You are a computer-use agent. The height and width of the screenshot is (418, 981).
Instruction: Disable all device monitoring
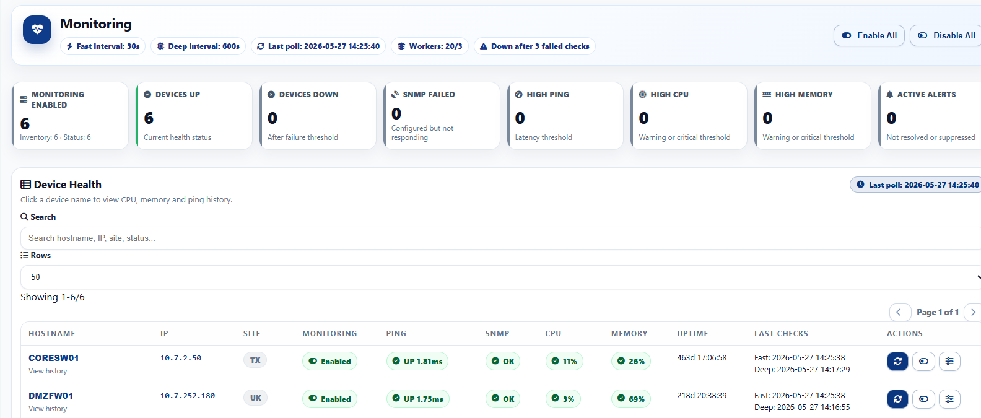click(x=946, y=35)
